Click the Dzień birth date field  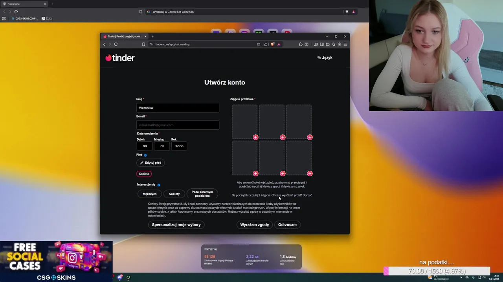pyautogui.click(x=145, y=146)
